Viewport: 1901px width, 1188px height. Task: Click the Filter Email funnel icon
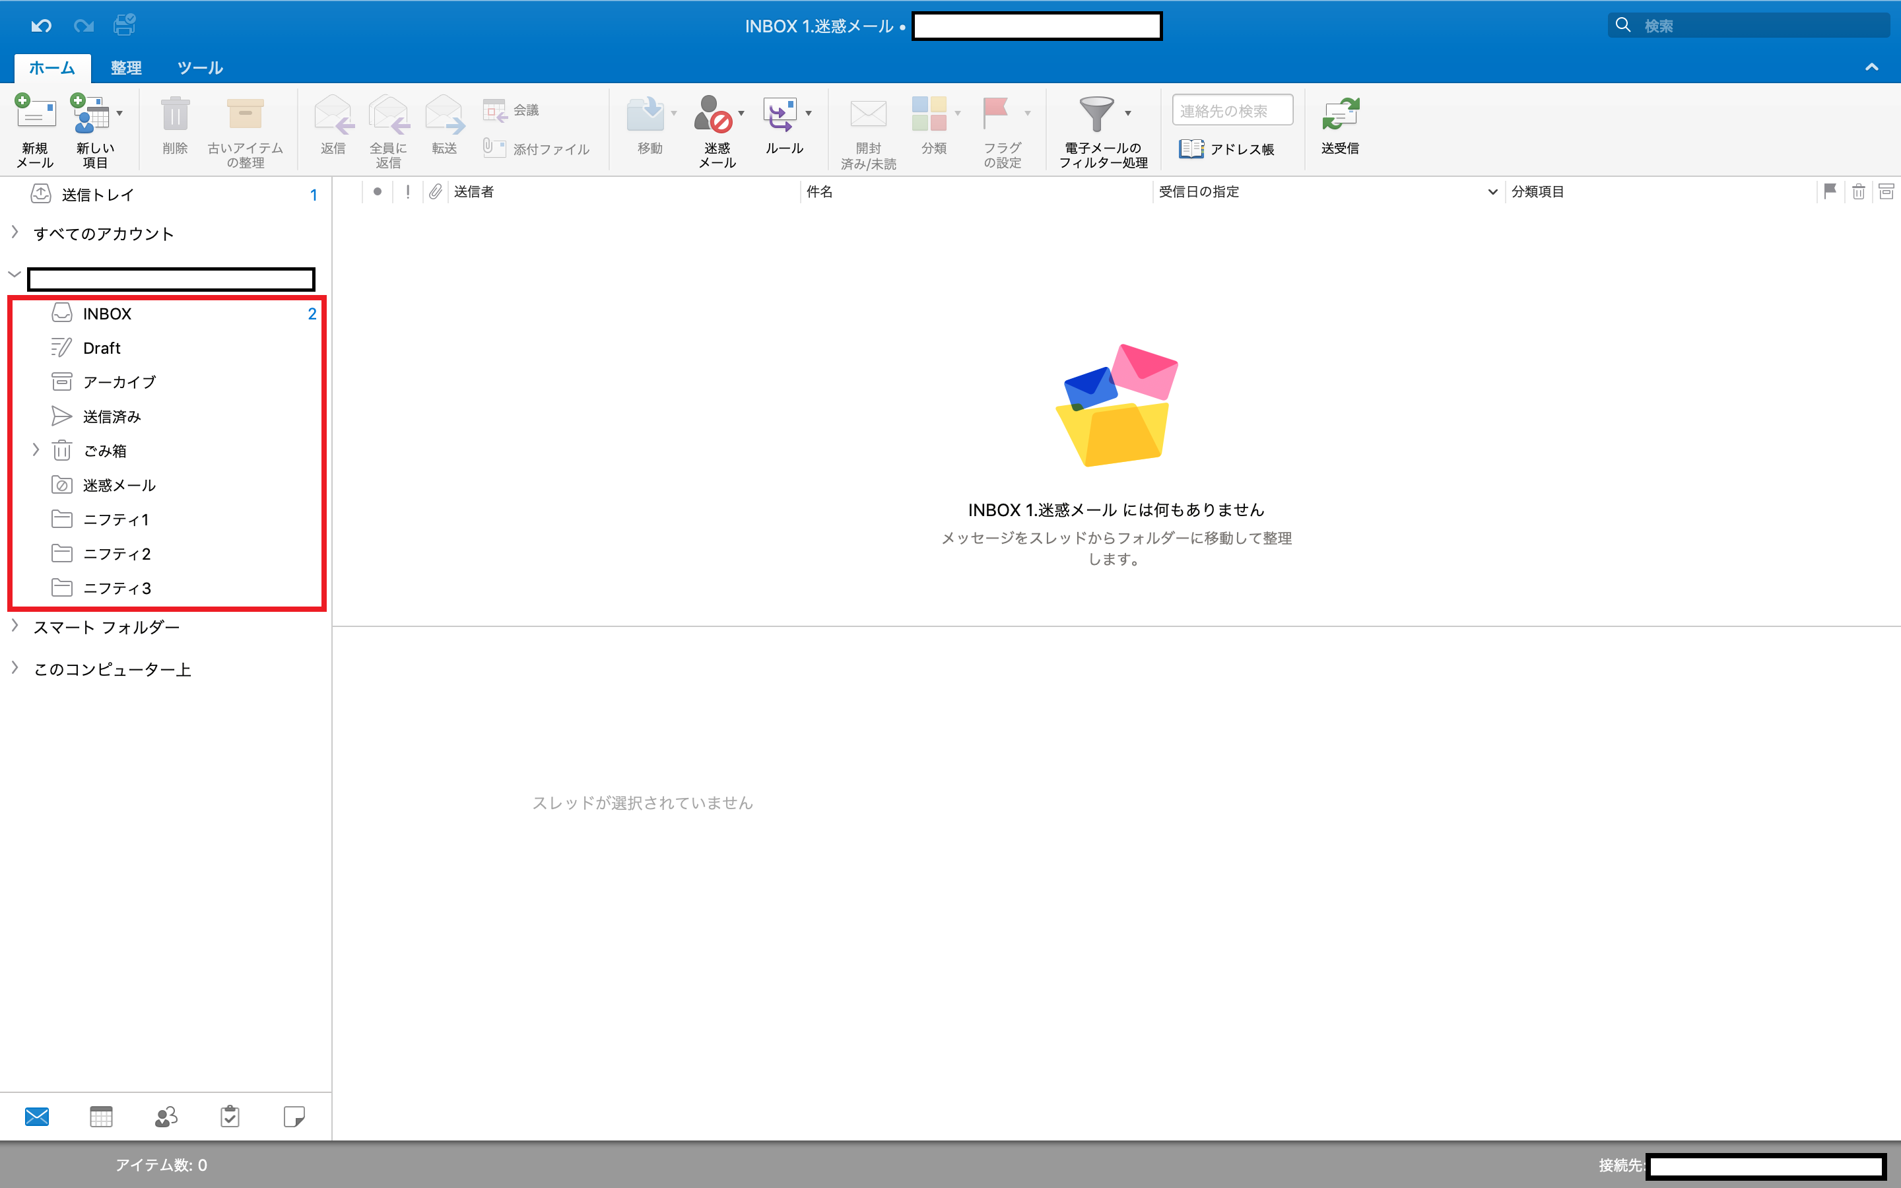(x=1096, y=115)
